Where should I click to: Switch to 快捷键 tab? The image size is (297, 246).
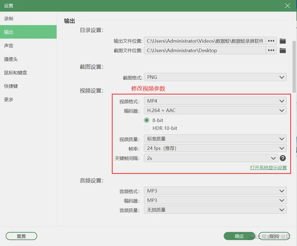coord(28,86)
